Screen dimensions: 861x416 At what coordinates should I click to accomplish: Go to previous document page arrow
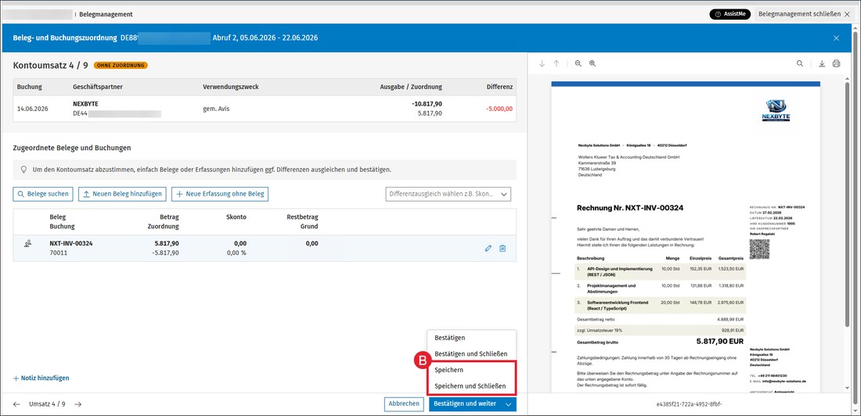click(x=557, y=63)
